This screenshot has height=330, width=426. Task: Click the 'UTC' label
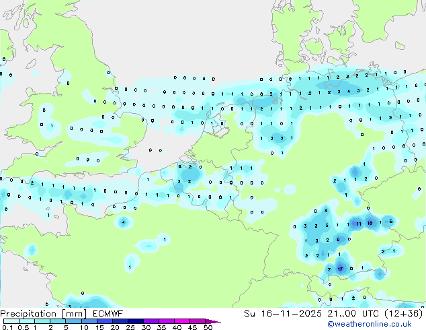pos(370,314)
